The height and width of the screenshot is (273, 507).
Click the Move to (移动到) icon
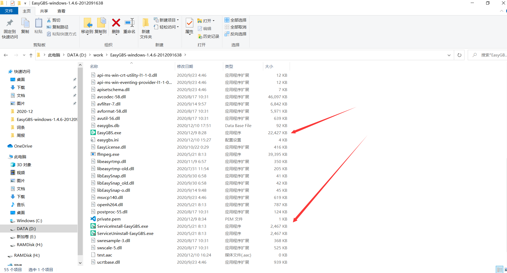[x=87, y=23]
